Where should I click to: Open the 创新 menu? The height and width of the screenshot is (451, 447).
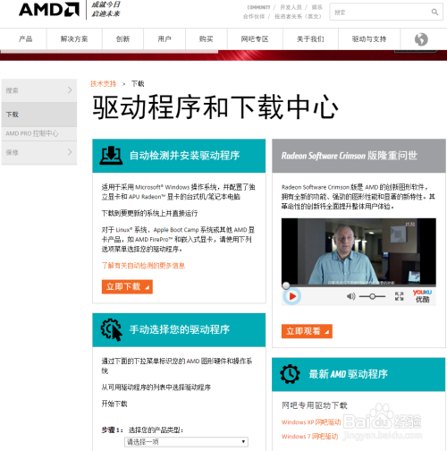tap(122, 39)
